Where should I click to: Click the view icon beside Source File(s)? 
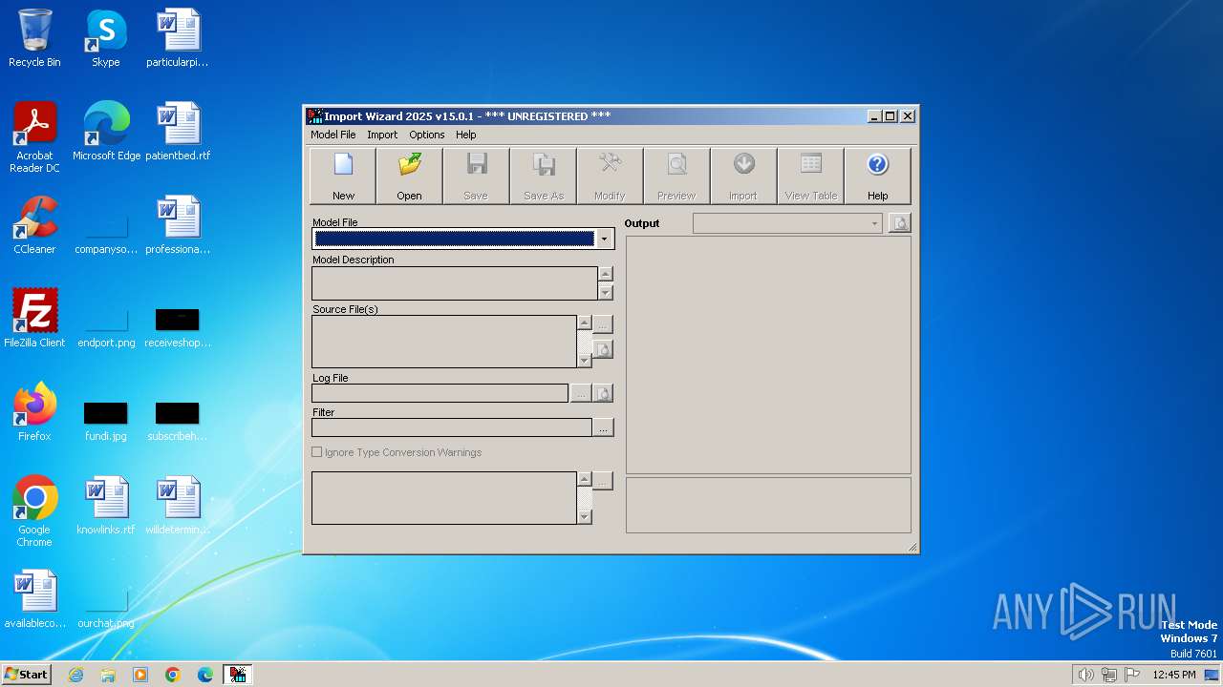point(603,349)
